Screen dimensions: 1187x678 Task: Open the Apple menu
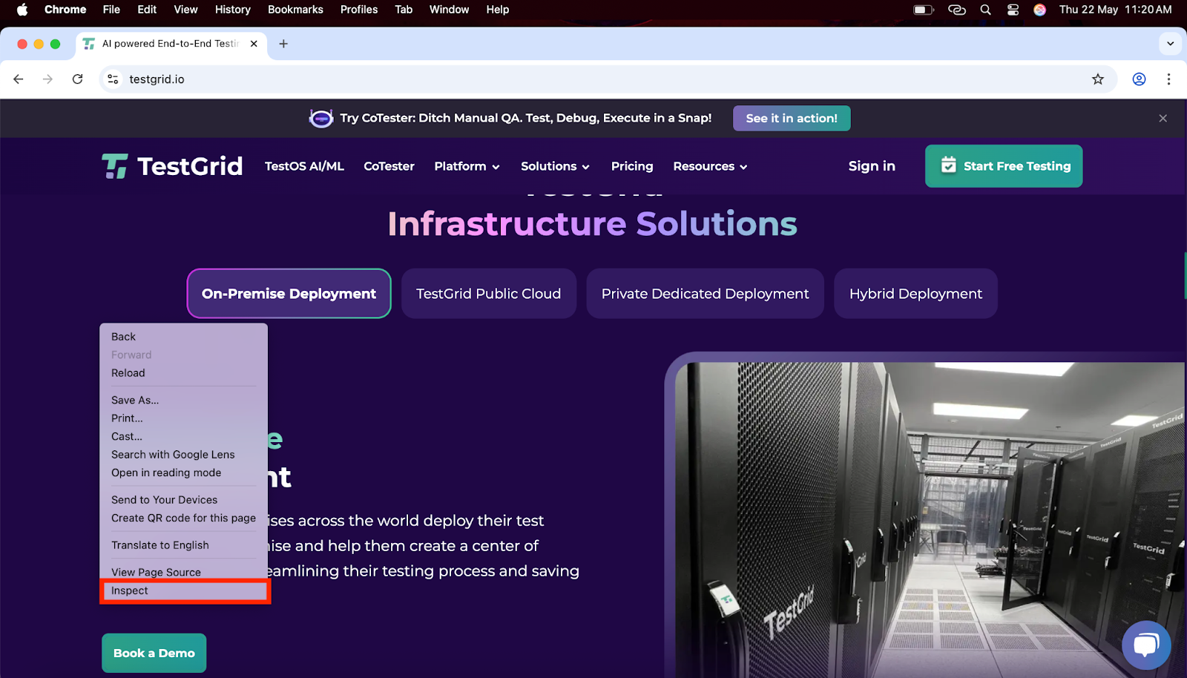[x=22, y=10]
